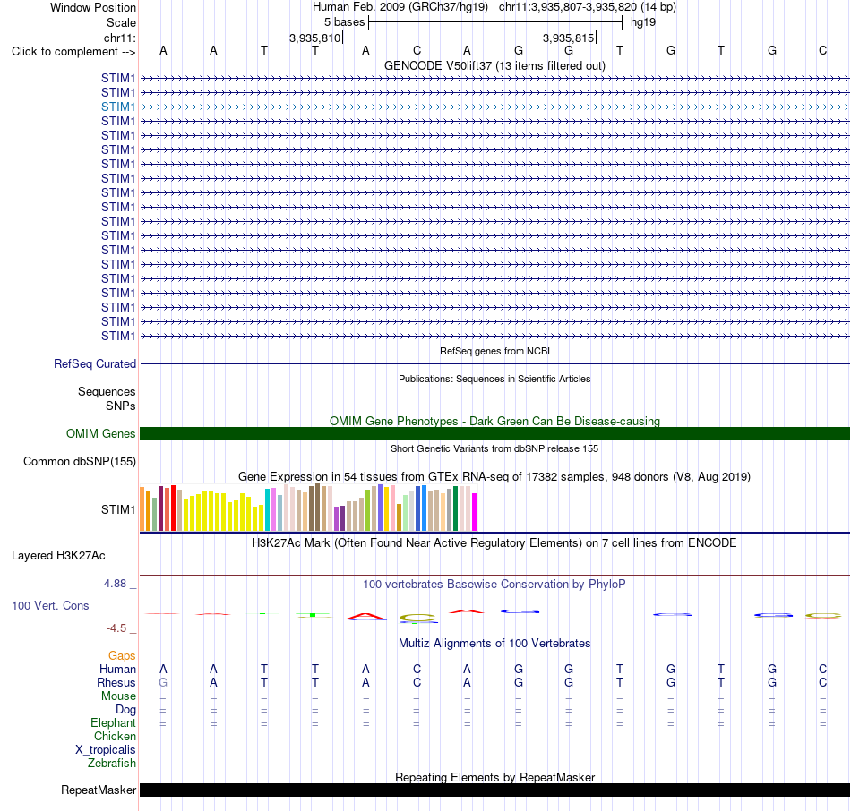Open the Multiz Alignments of 100 Vertebrates title
851x811 pixels.
(x=494, y=644)
